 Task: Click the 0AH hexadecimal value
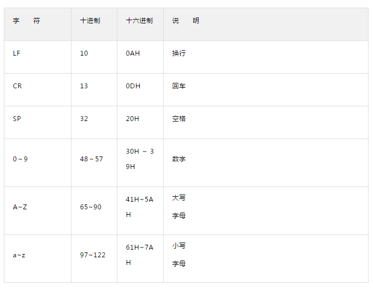point(133,53)
